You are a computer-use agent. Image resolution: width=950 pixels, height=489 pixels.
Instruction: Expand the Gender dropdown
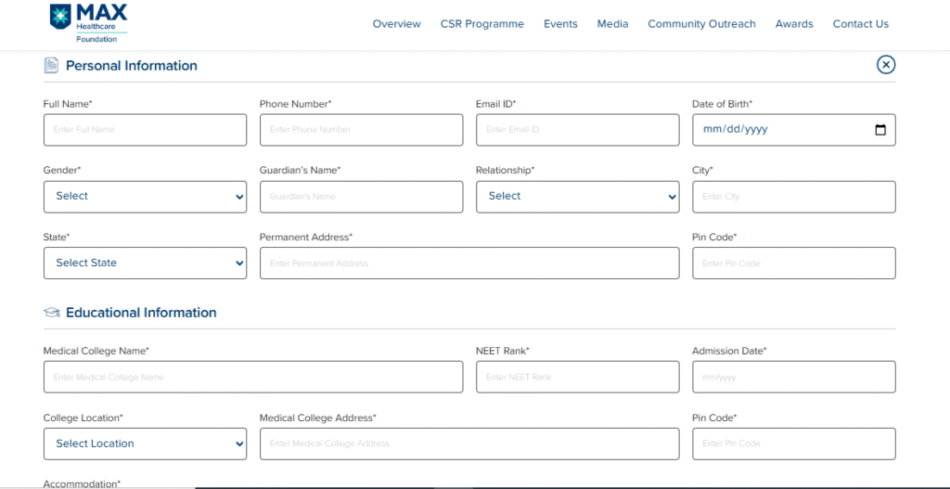click(x=145, y=197)
